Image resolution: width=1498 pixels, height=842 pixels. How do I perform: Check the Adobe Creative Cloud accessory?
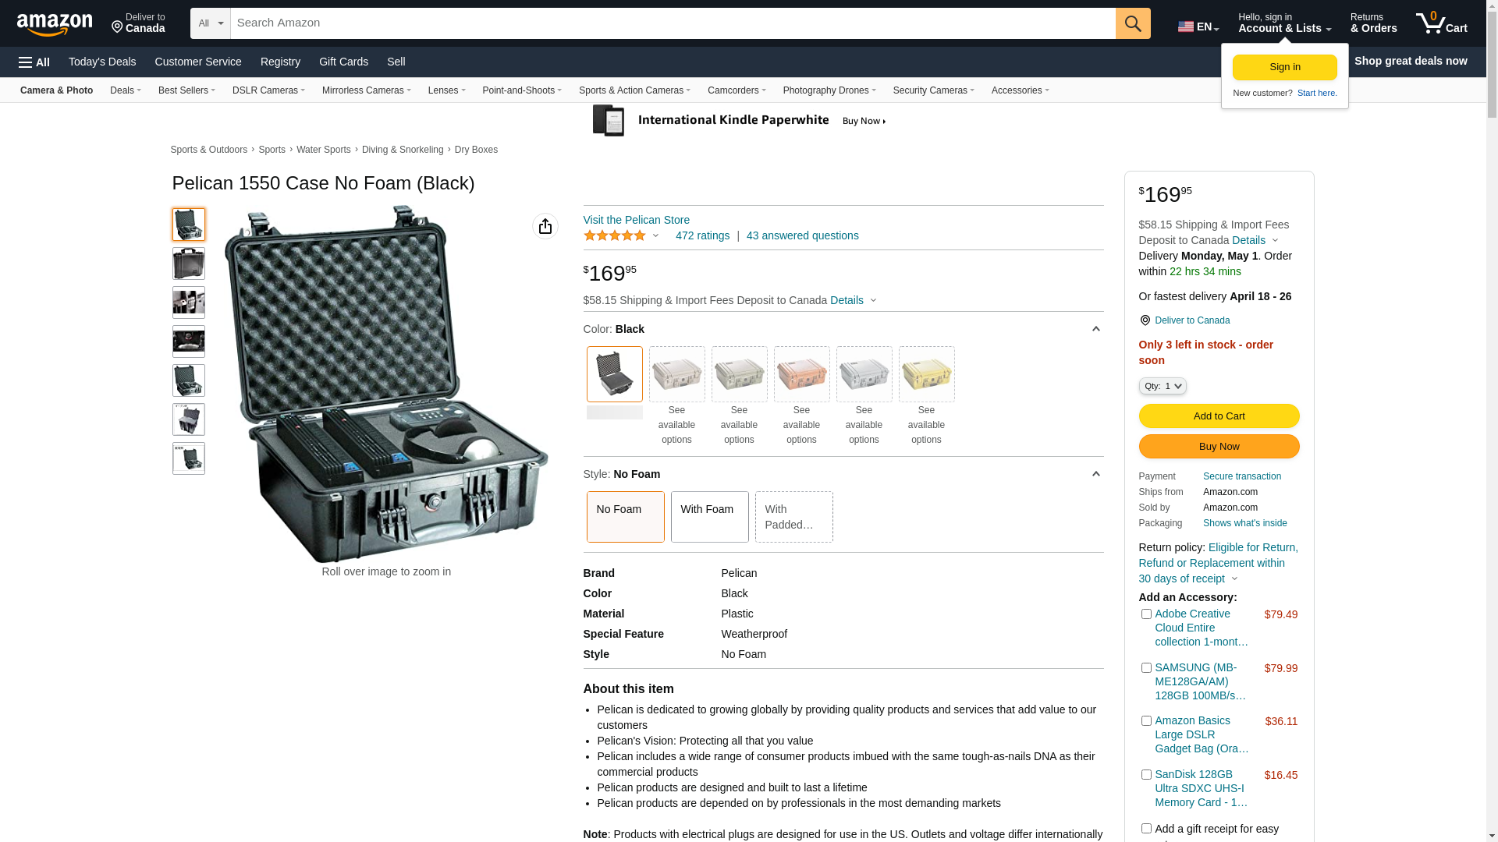(x=1146, y=614)
